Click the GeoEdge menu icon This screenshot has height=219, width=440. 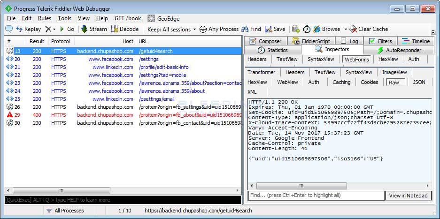pyautogui.click(x=151, y=18)
